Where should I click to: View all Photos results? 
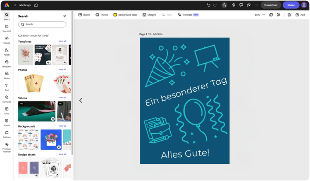62,69
